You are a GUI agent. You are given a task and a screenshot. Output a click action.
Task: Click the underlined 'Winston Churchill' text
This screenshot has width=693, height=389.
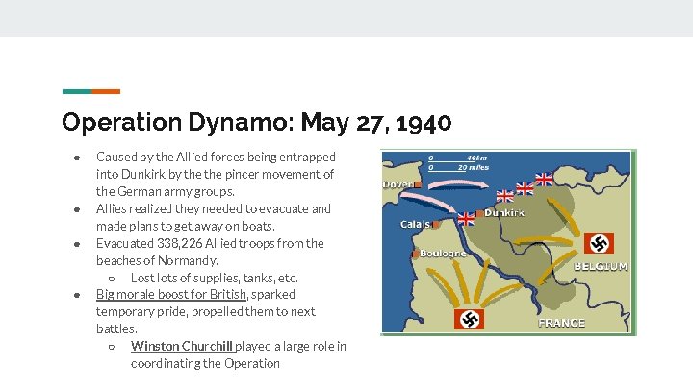click(182, 346)
